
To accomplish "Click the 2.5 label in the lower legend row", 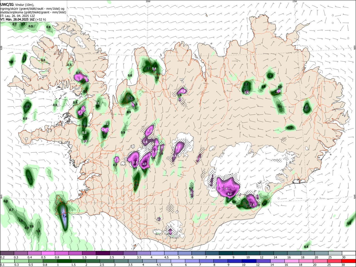I will tap(102, 265).
